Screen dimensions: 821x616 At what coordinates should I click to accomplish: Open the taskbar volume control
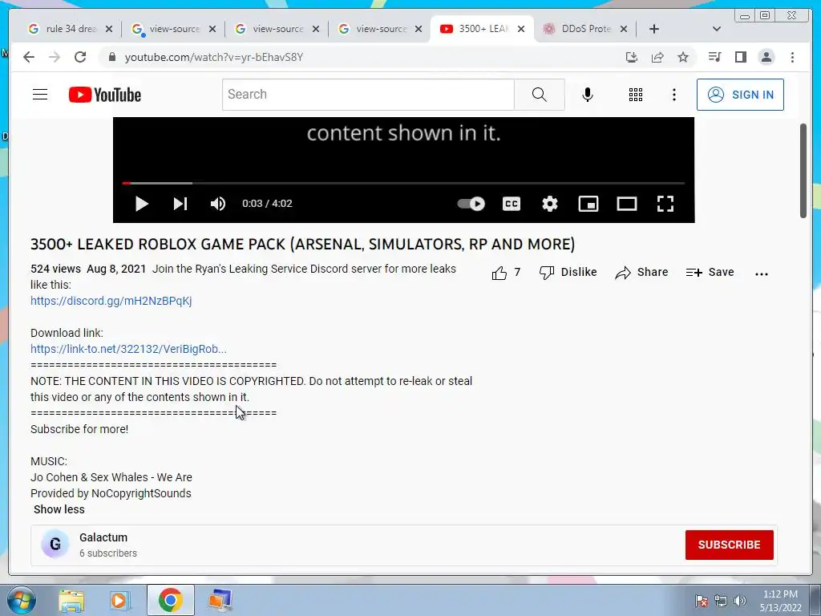click(x=740, y=601)
